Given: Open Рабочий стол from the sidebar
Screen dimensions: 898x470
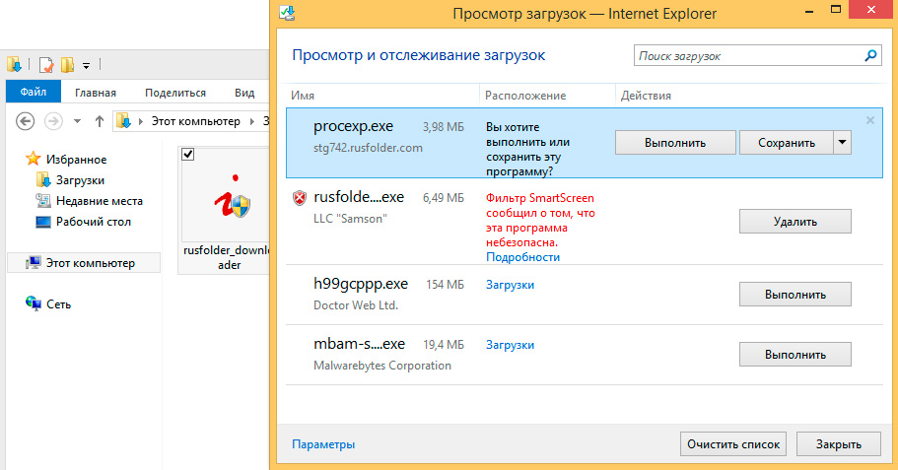Looking at the screenshot, I should 93,222.
